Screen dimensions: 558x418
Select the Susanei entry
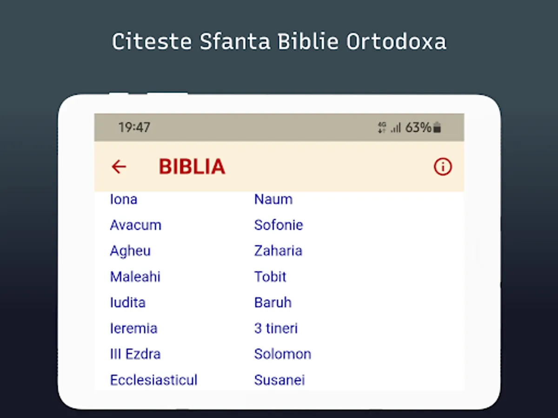[279, 380]
